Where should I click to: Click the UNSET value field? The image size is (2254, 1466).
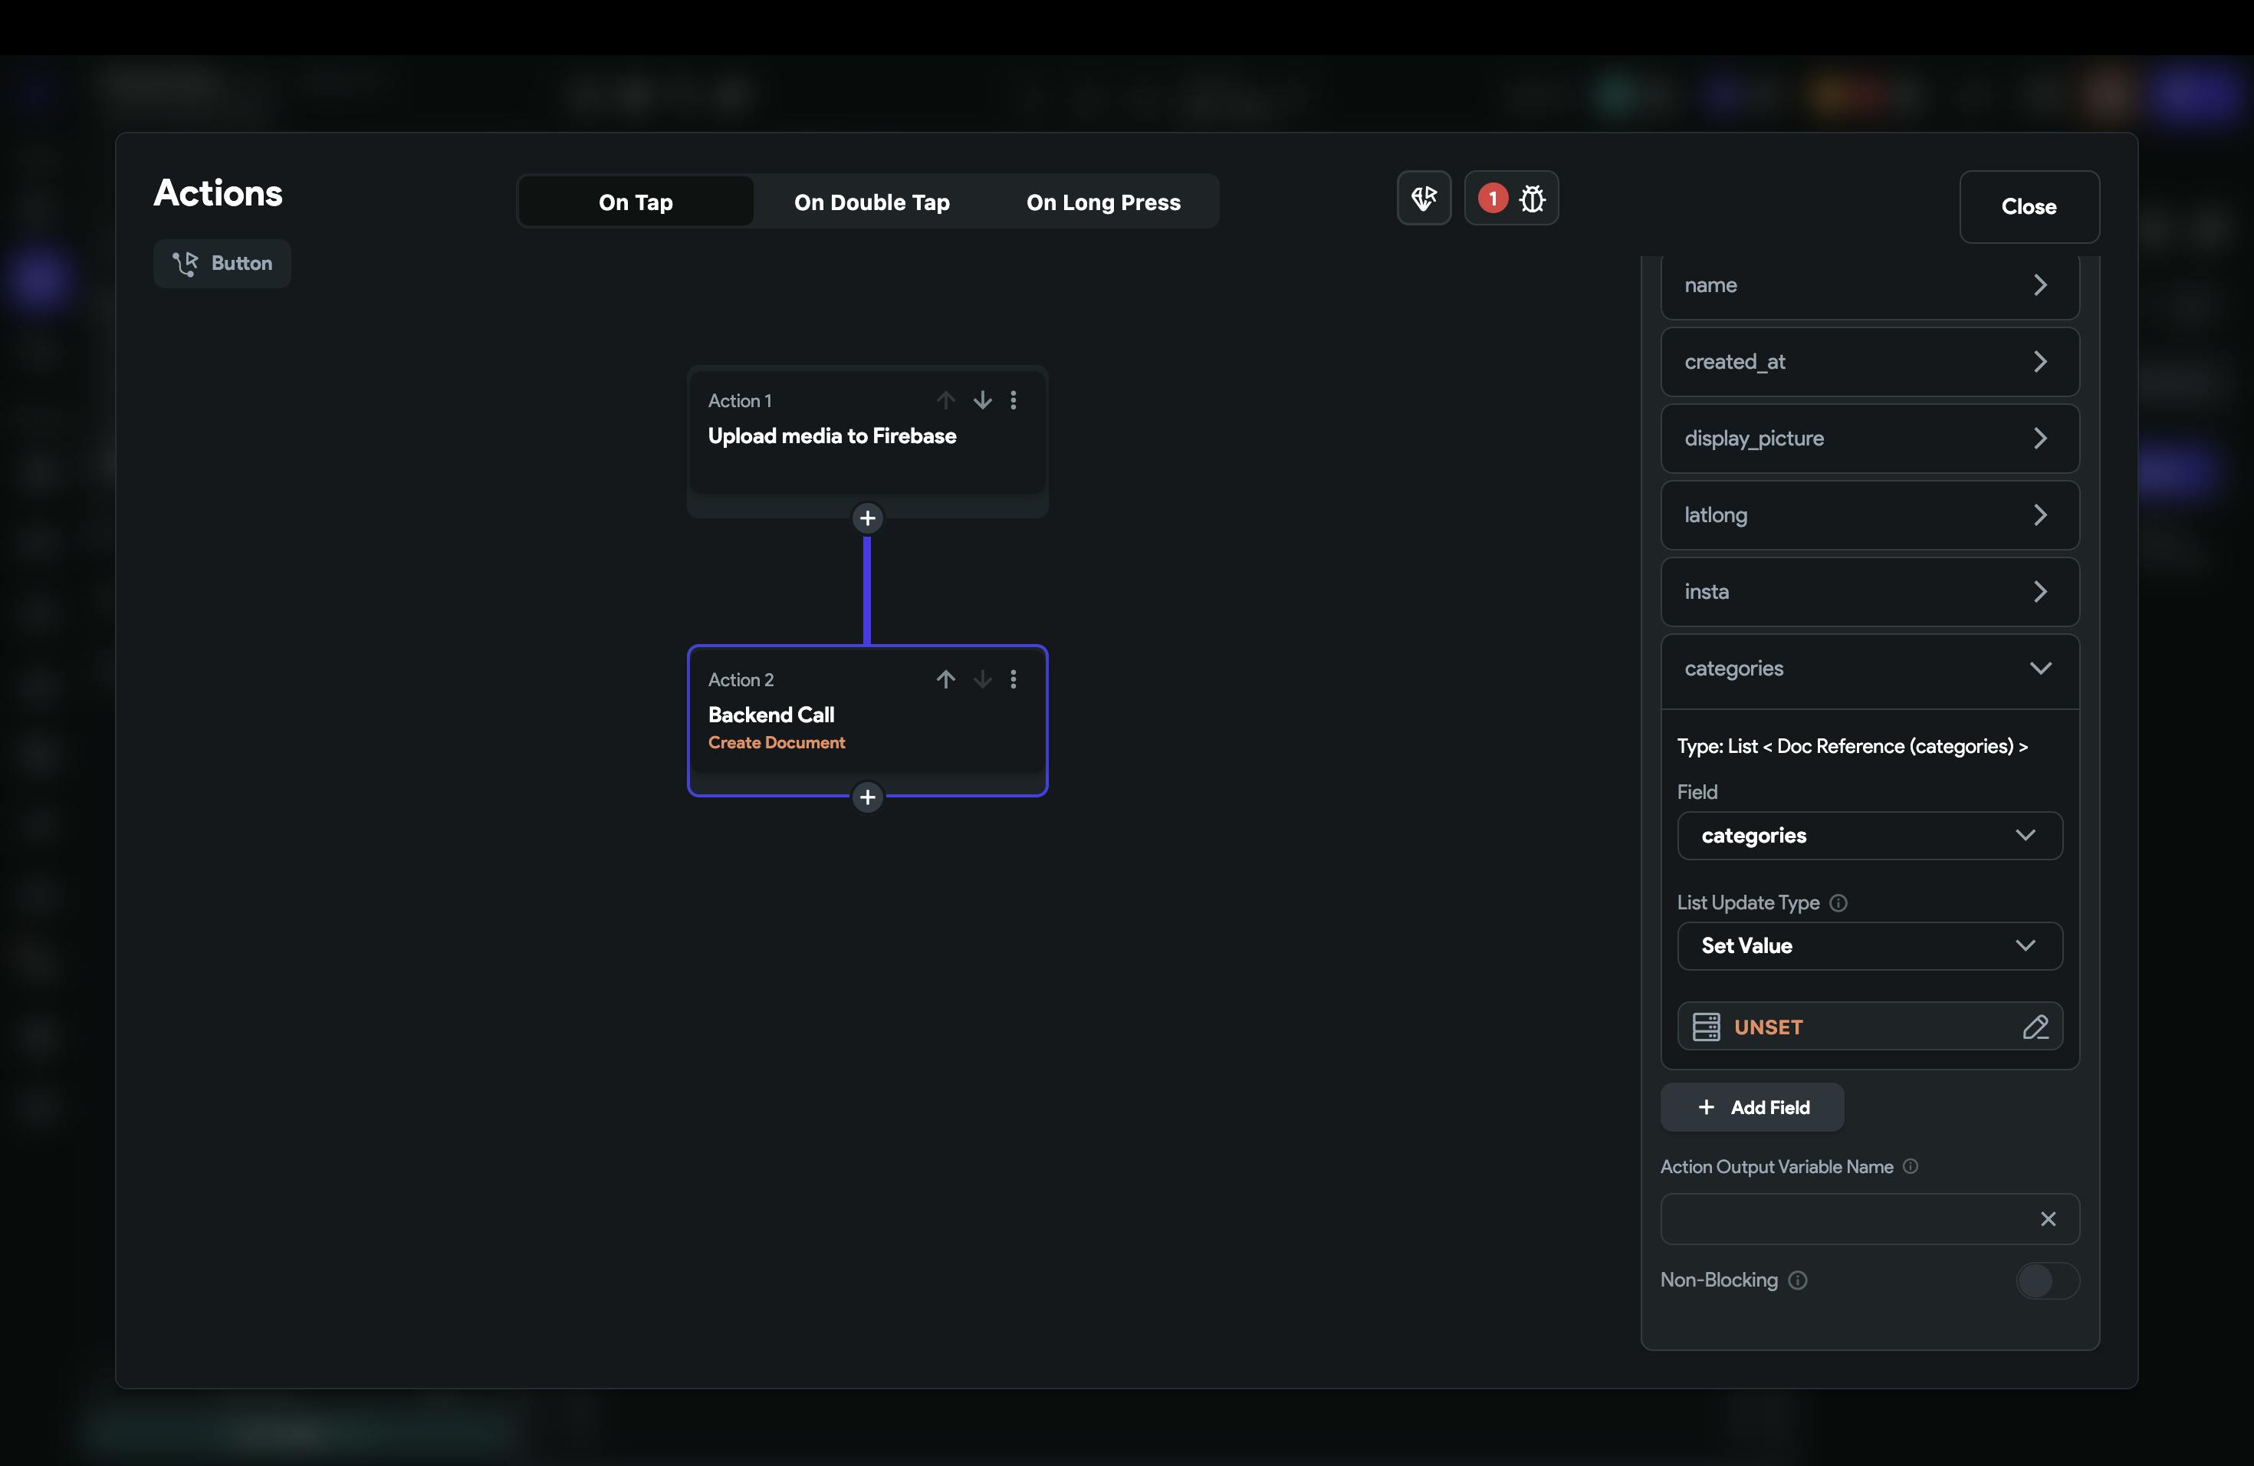point(1869,1027)
